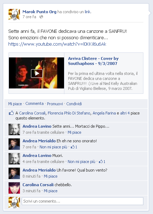
Task: Click the public globe privacy icon
Action: click(41, 17)
